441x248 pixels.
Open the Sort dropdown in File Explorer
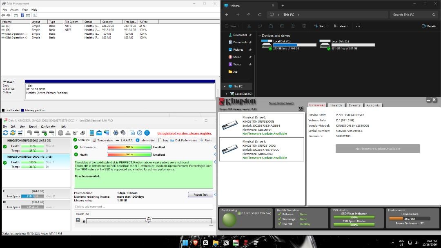tap(321, 26)
